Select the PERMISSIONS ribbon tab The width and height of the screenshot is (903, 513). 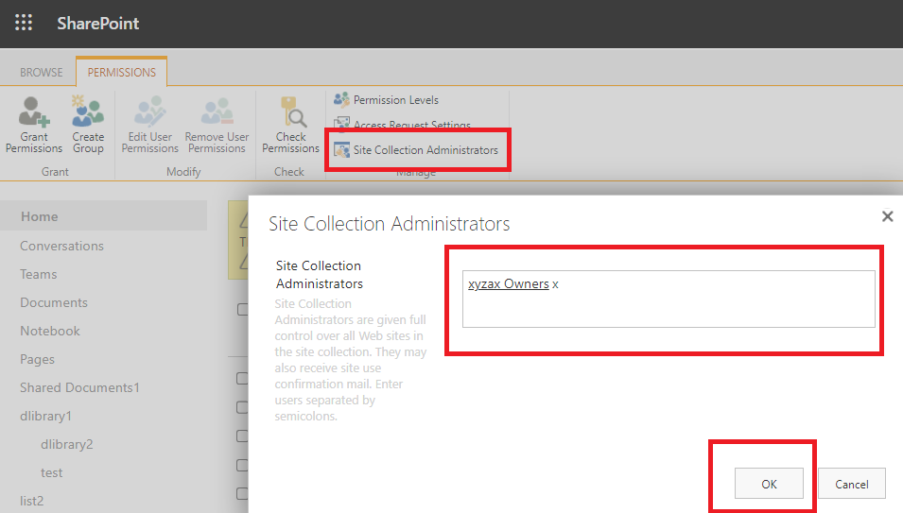pyautogui.click(x=122, y=73)
